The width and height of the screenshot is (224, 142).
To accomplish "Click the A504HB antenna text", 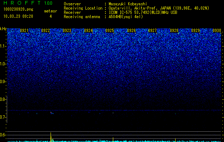I will point(126,17).
